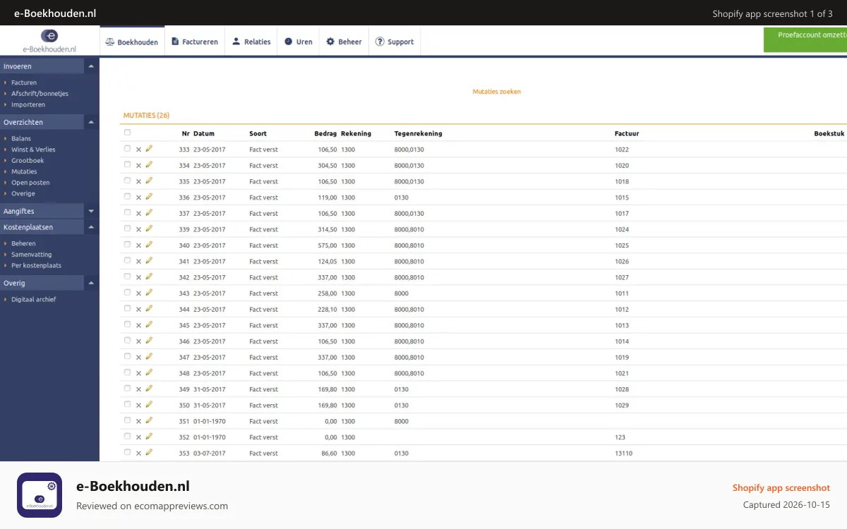Image resolution: width=847 pixels, height=529 pixels.
Task: Edit mutation 352 with the pencil icon
Action: pos(149,437)
